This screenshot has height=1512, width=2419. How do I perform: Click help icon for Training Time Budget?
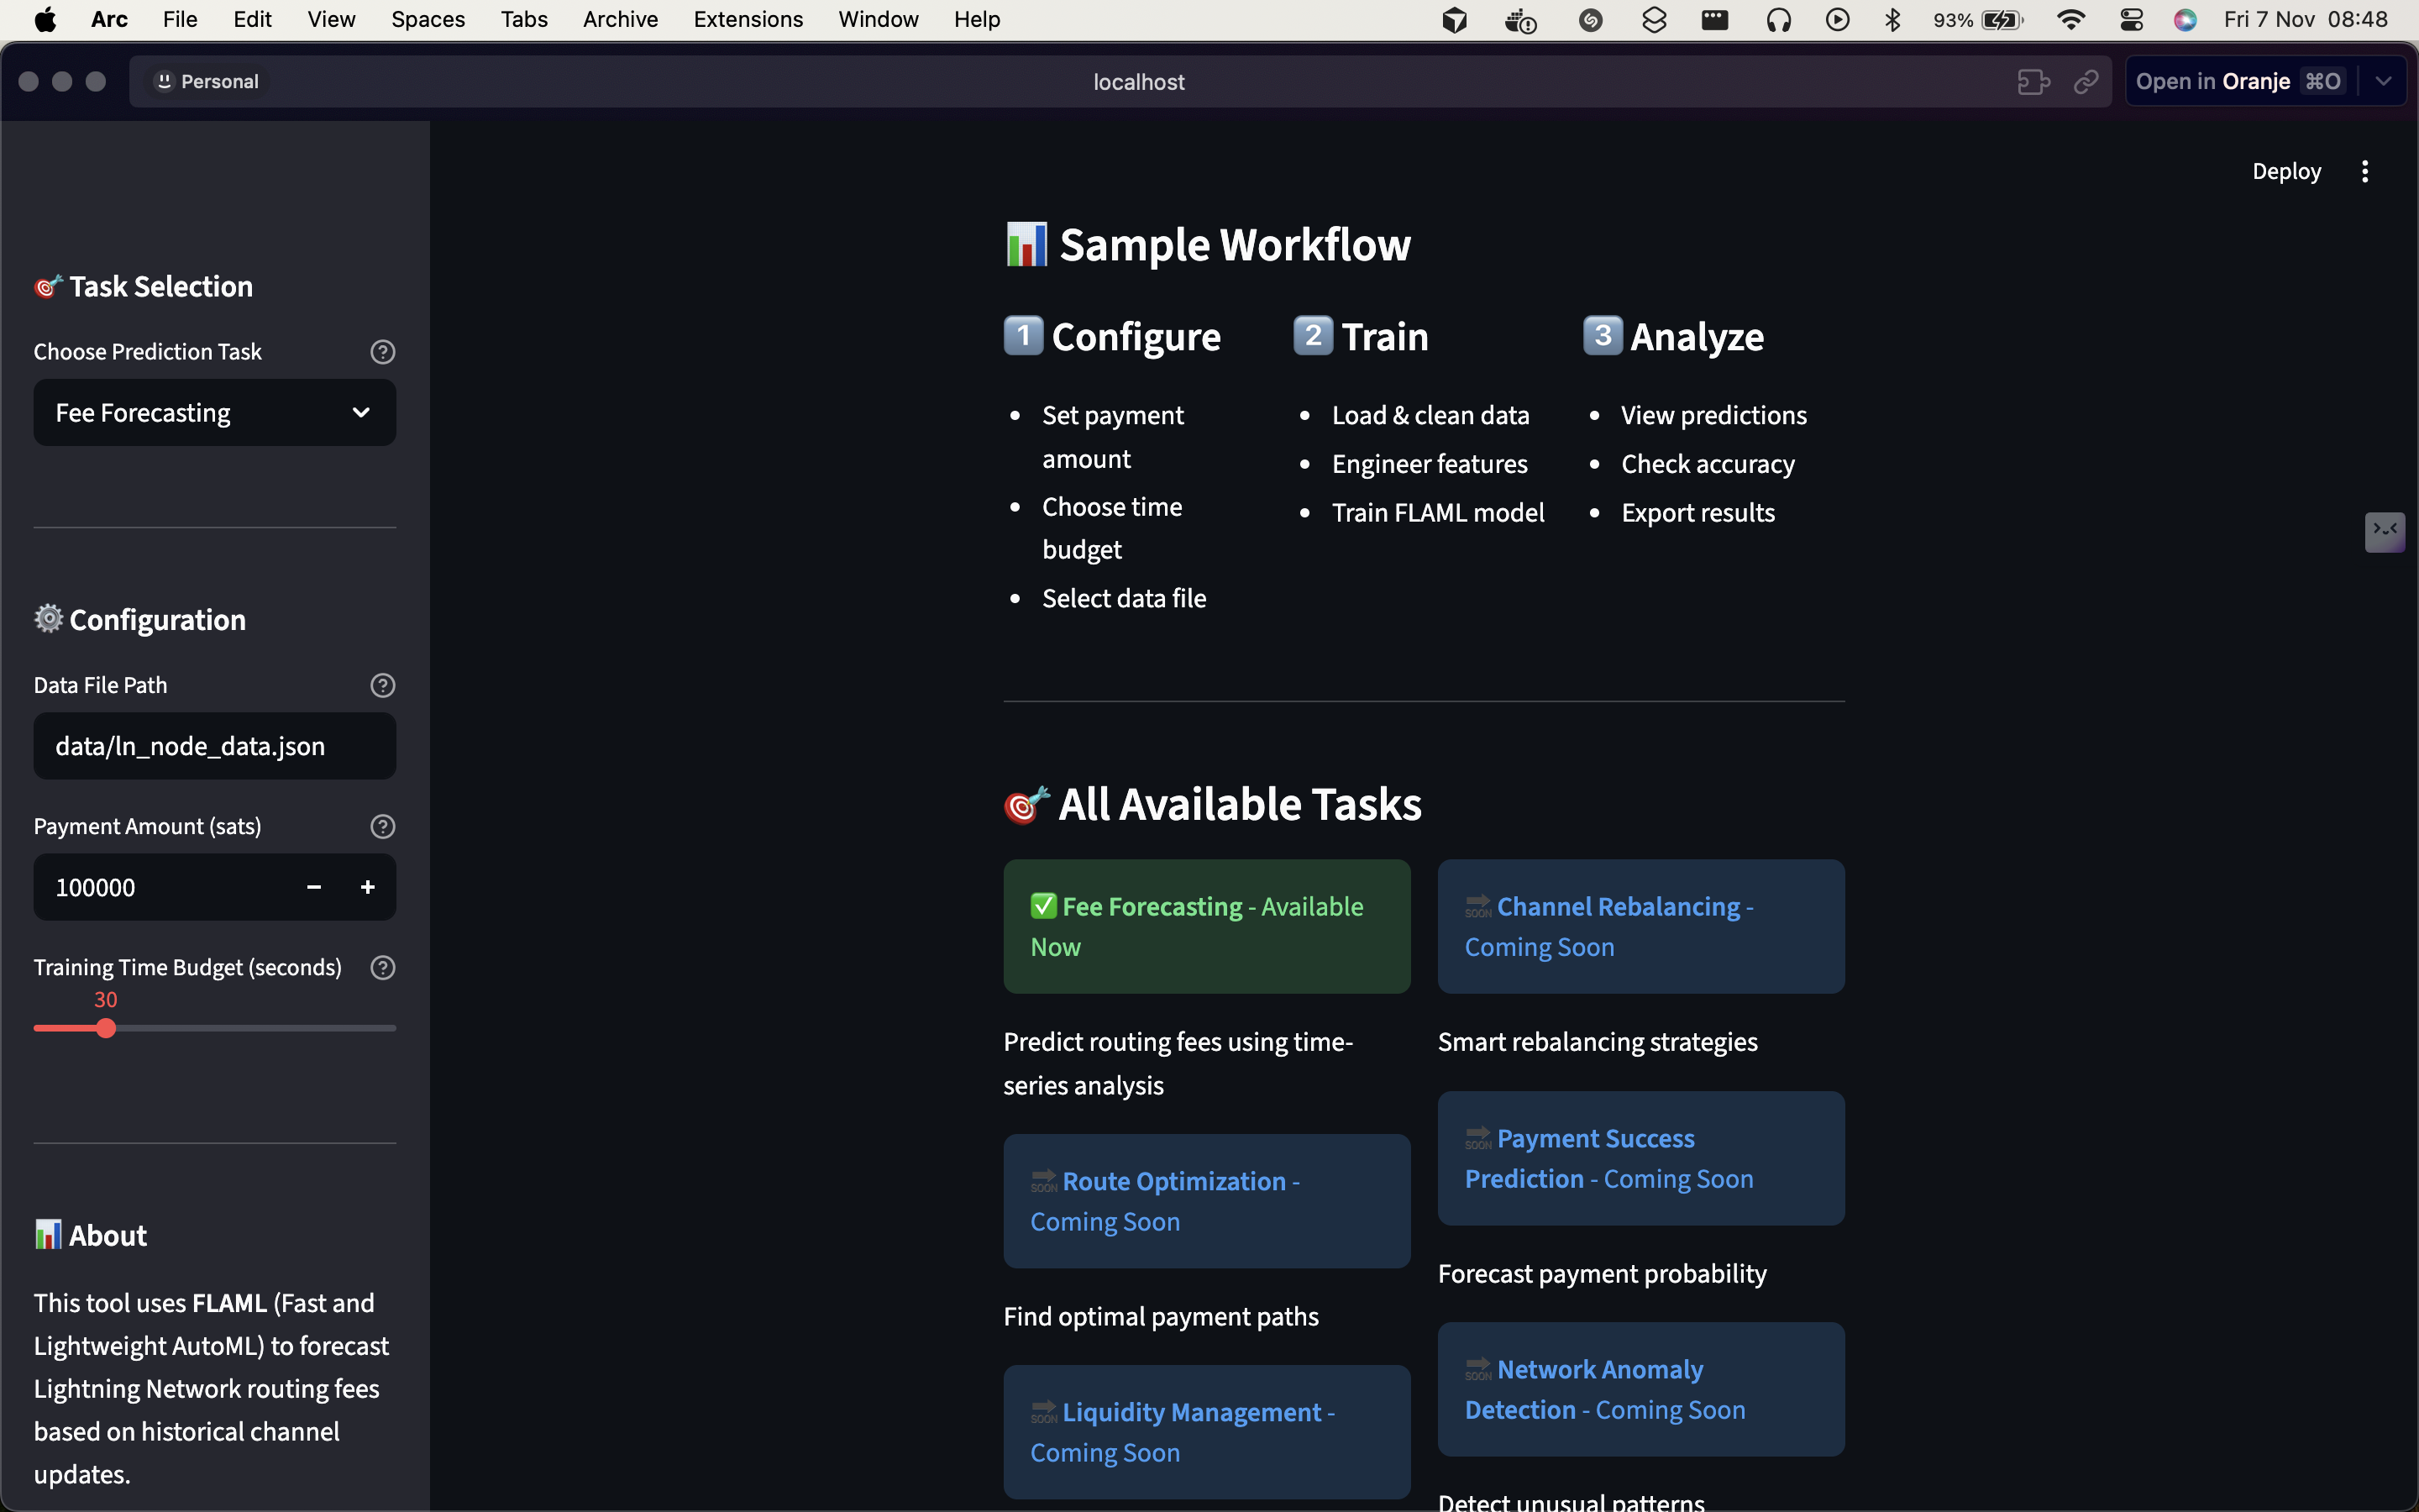click(x=382, y=967)
